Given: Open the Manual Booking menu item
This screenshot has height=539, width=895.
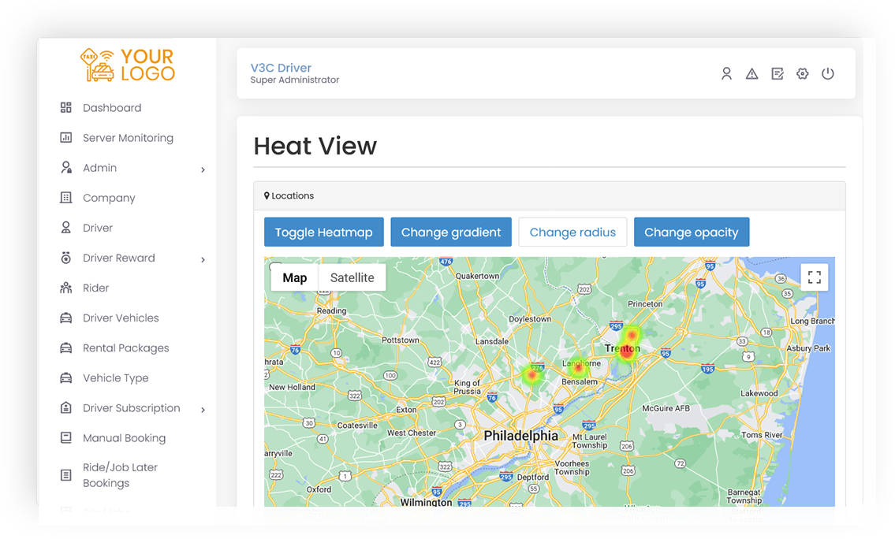Looking at the screenshot, I should [x=124, y=438].
